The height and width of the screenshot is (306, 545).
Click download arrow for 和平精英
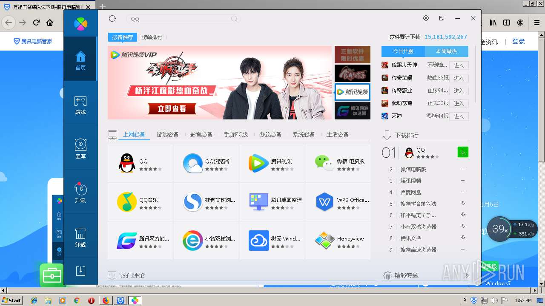point(463,215)
